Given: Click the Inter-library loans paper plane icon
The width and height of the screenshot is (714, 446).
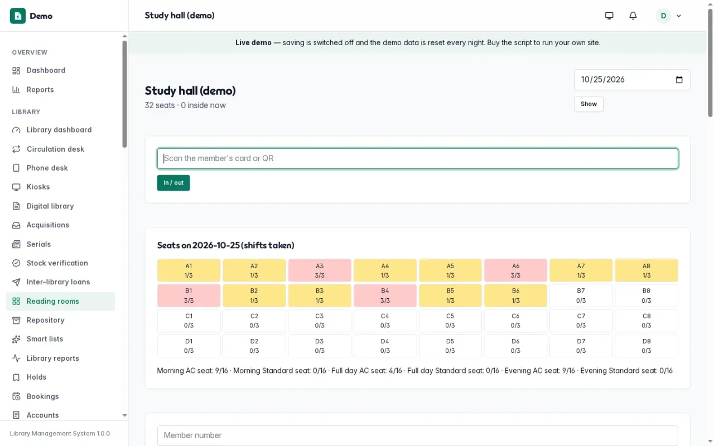Looking at the screenshot, I should 16,282.
